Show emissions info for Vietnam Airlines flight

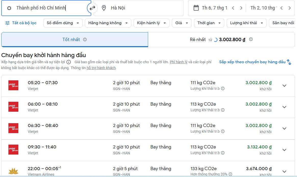[230, 174]
